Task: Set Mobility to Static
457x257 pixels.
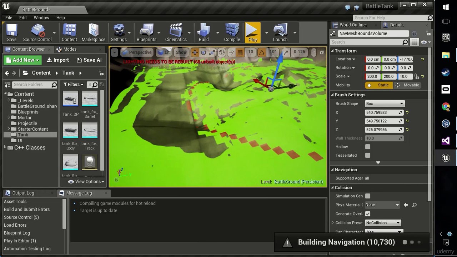Action: 379,85
